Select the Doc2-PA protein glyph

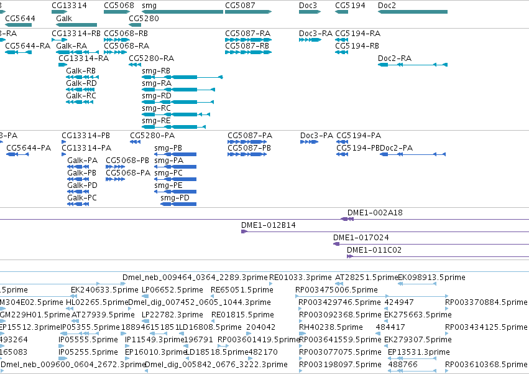pos(413,154)
